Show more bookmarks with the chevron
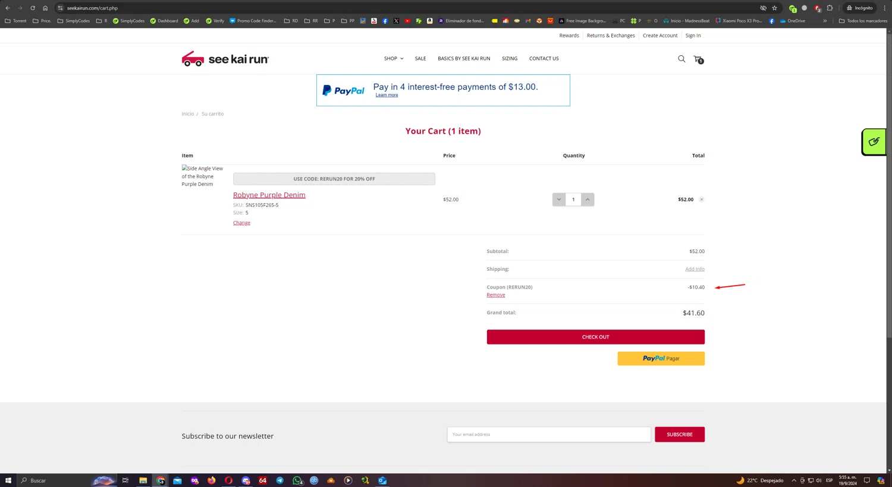The image size is (892, 487). click(825, 21)
